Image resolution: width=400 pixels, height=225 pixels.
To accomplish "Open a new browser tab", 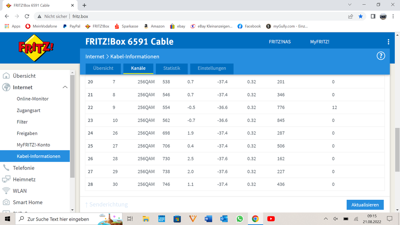I will point(84,5).
